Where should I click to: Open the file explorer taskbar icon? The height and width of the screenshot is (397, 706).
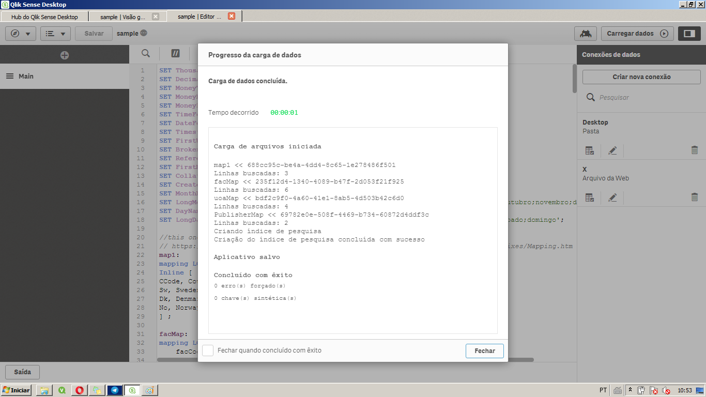(x=44, y=390)
